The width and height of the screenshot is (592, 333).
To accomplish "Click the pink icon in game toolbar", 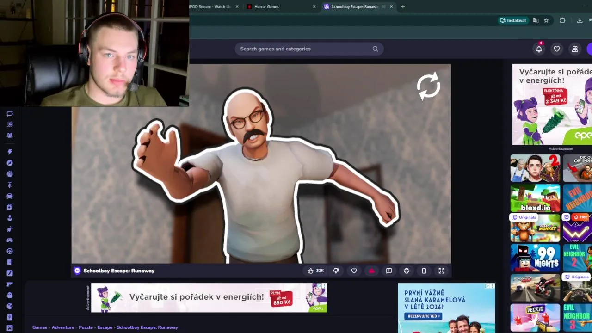I will [x=371, y=271].
